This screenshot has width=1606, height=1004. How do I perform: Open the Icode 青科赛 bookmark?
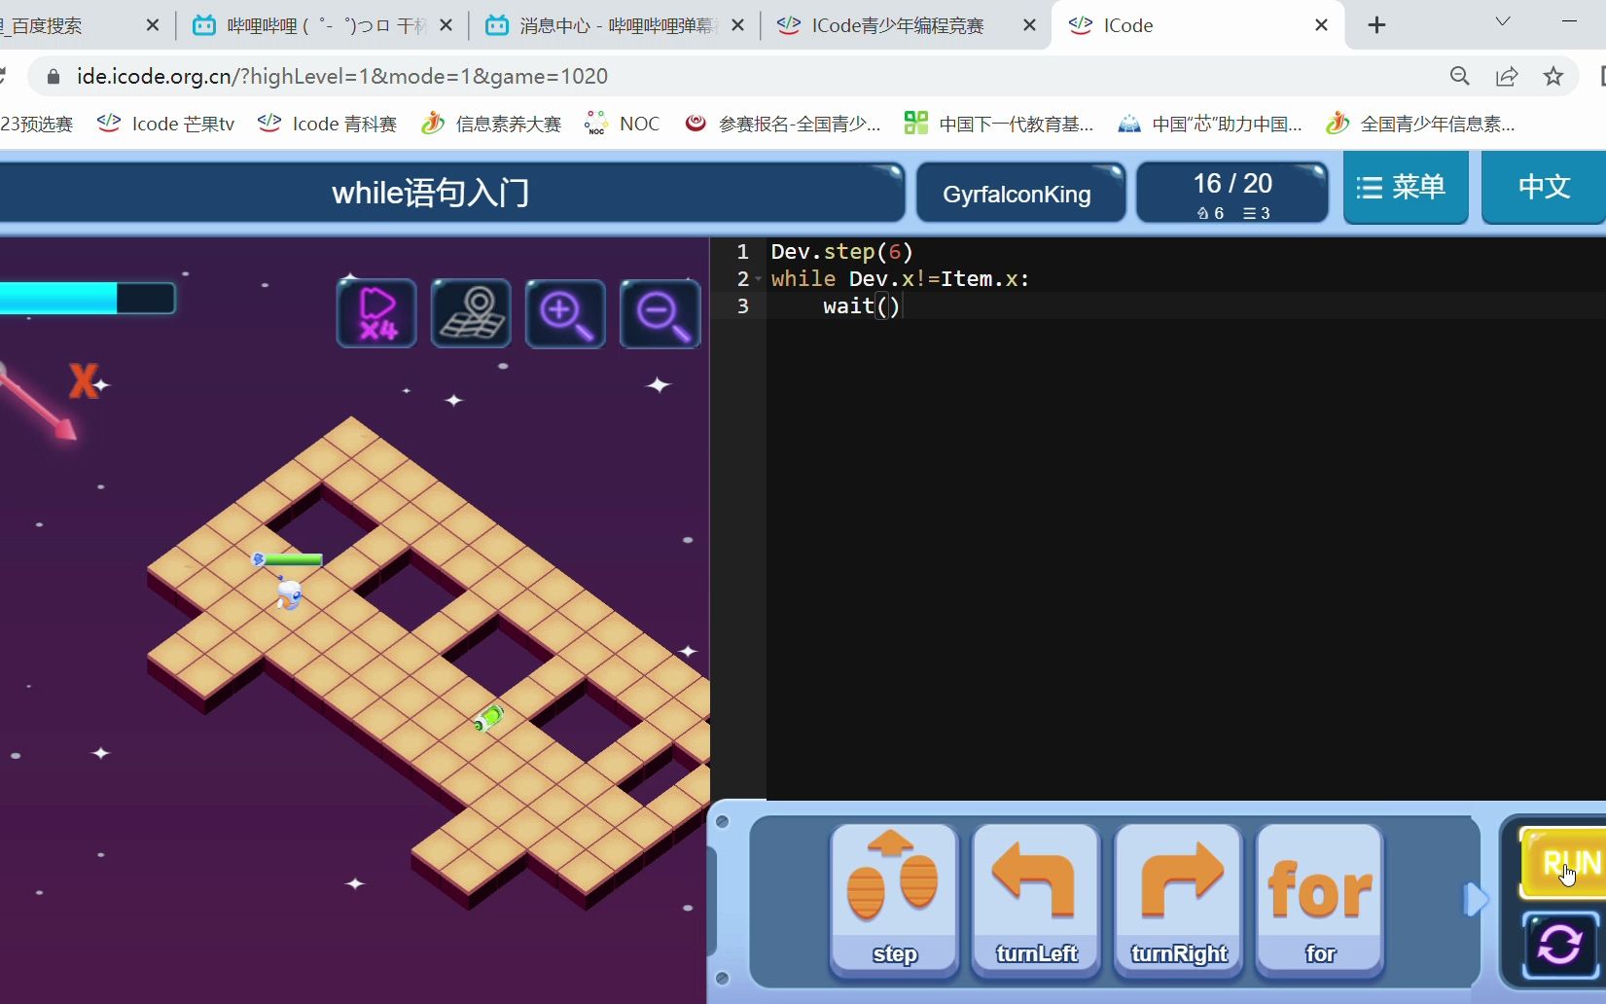click(328, 124)
